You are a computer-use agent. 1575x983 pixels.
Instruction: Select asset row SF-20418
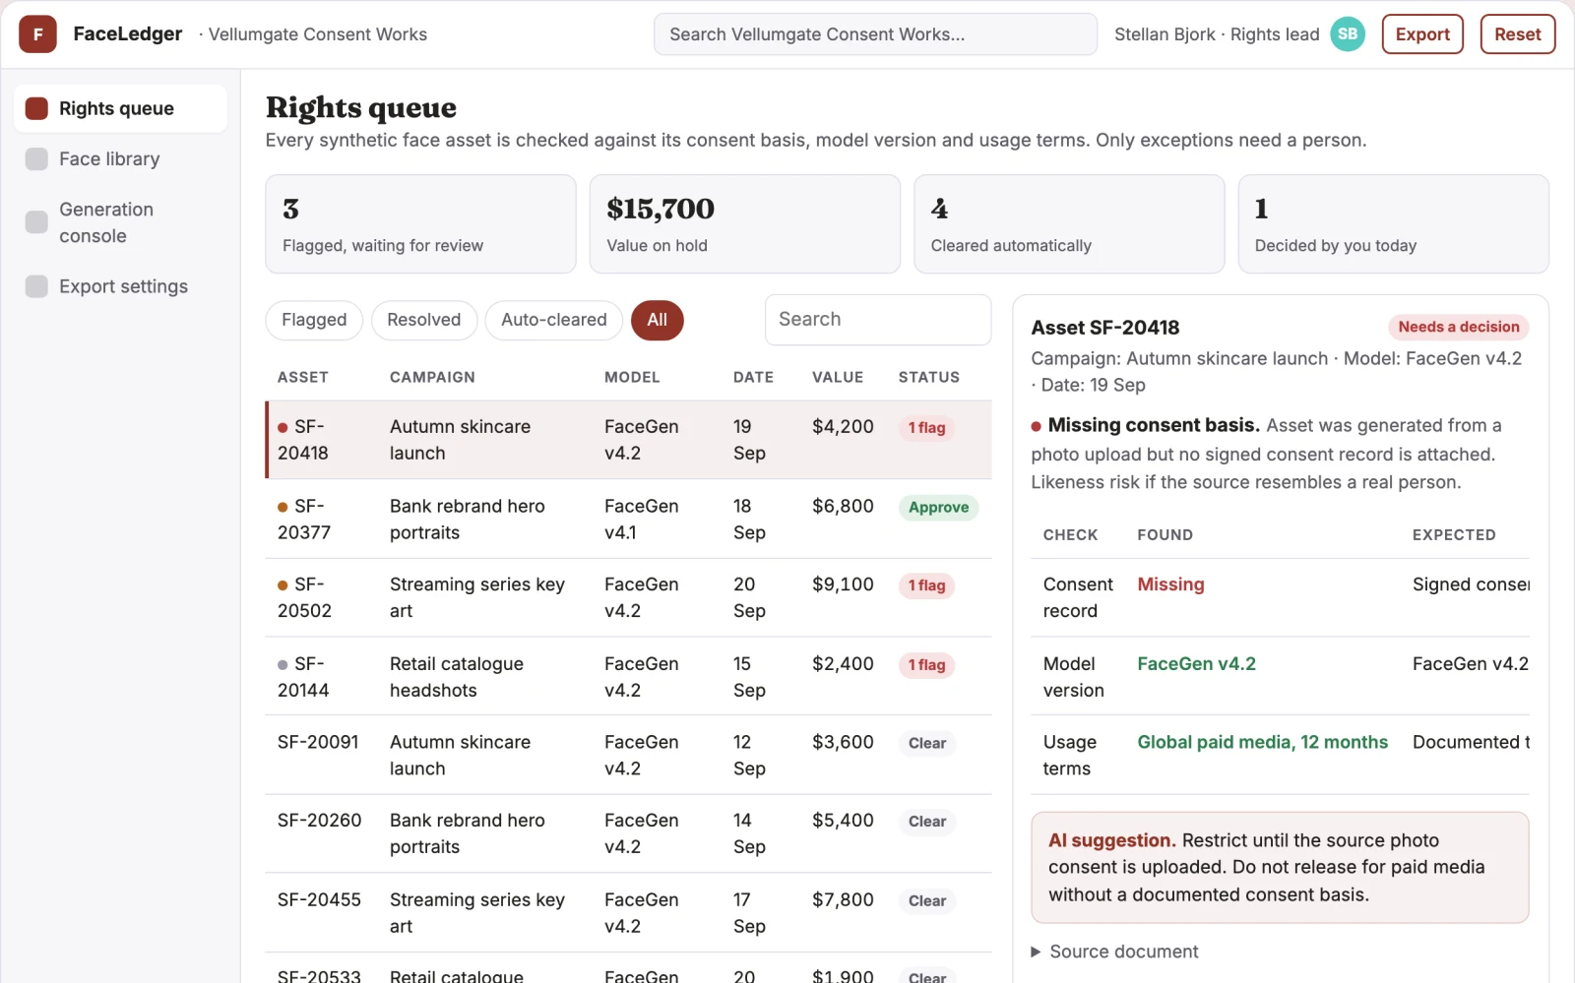pos(629,440)
